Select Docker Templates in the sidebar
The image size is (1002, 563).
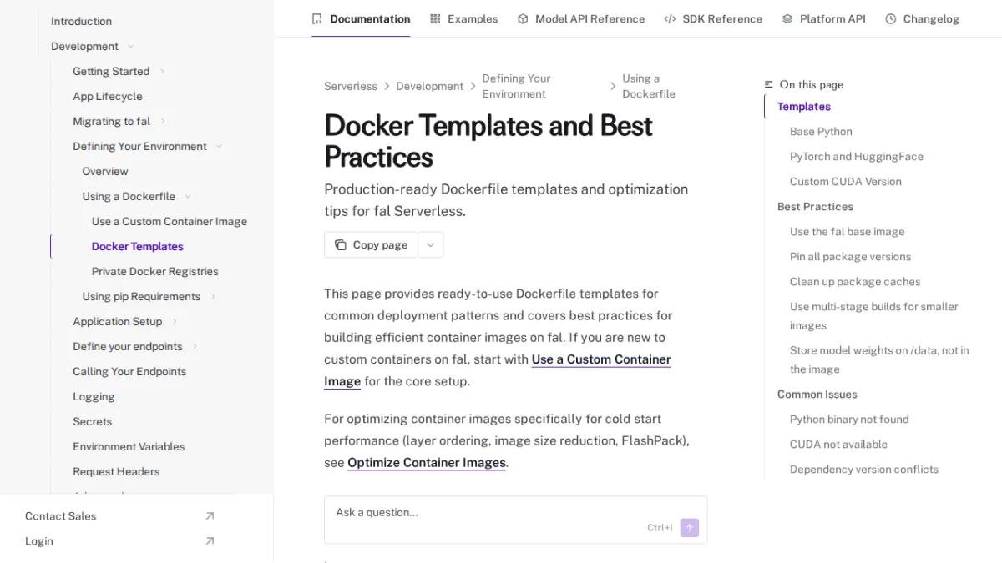138,247
